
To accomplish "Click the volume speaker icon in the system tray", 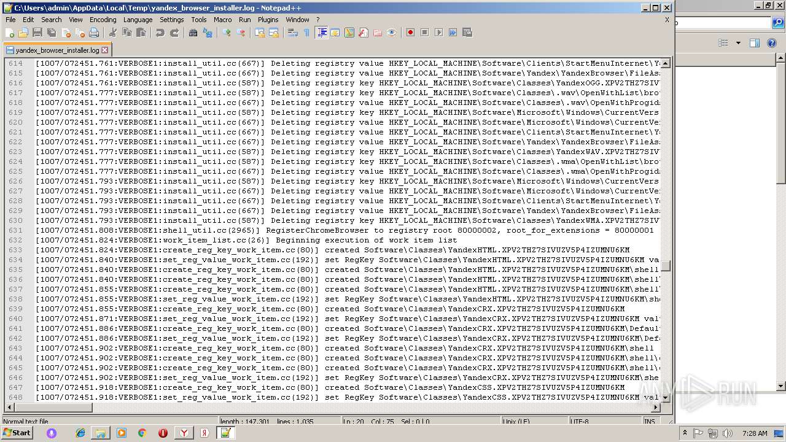I will pyautogui.click(x=726, y=433).
